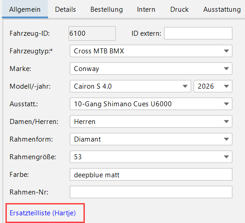
Task: Click the Farbe field with deepblue matt
Action: [x=151, y=174]
